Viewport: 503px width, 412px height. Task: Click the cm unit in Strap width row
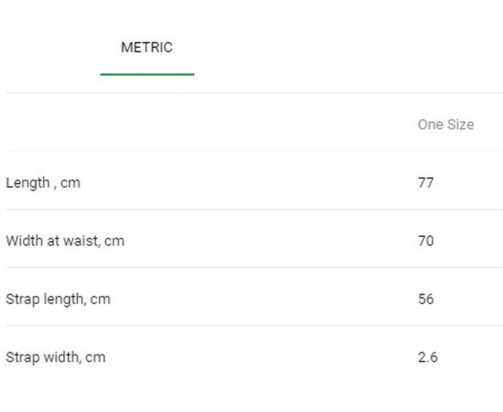[95, 358]
